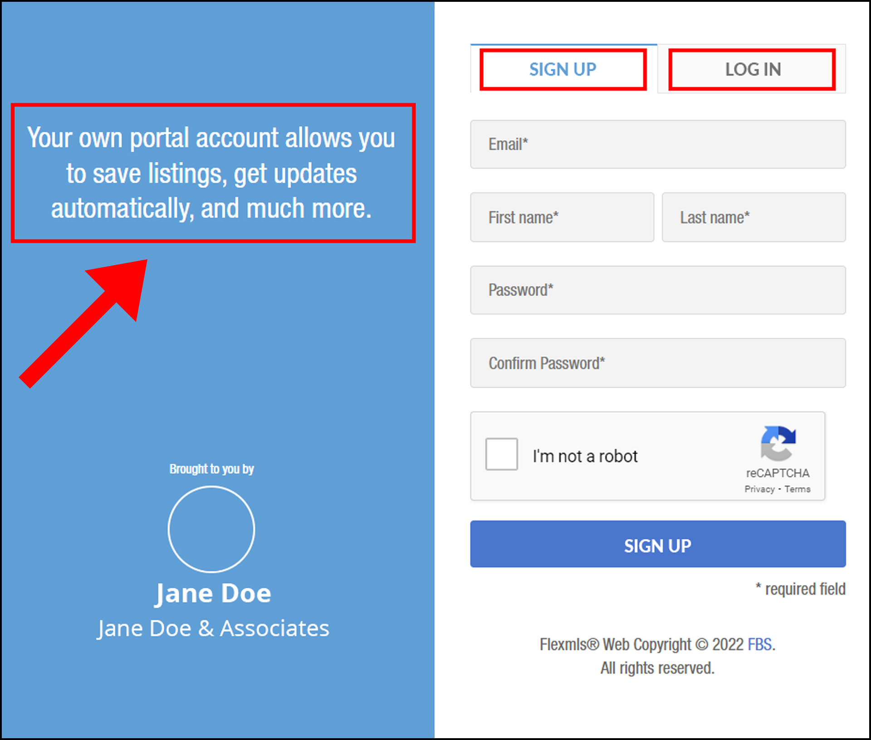Click the Email input field

pyautogui.click(x=657, y=144)
